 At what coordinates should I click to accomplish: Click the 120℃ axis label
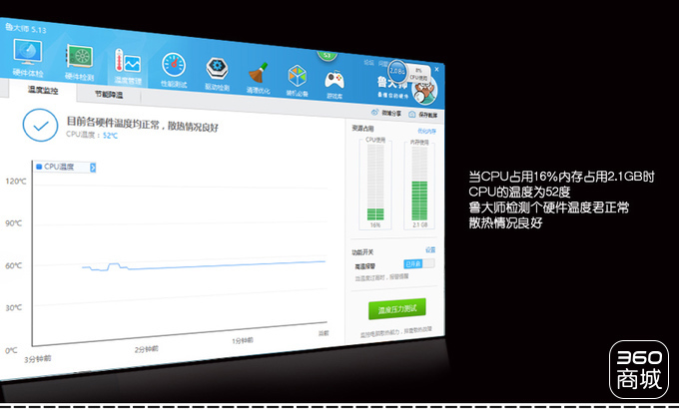tap(16, 181)
